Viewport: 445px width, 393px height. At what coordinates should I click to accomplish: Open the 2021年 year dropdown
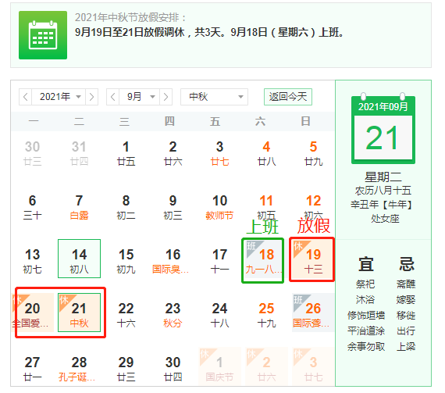click(59, 97)
